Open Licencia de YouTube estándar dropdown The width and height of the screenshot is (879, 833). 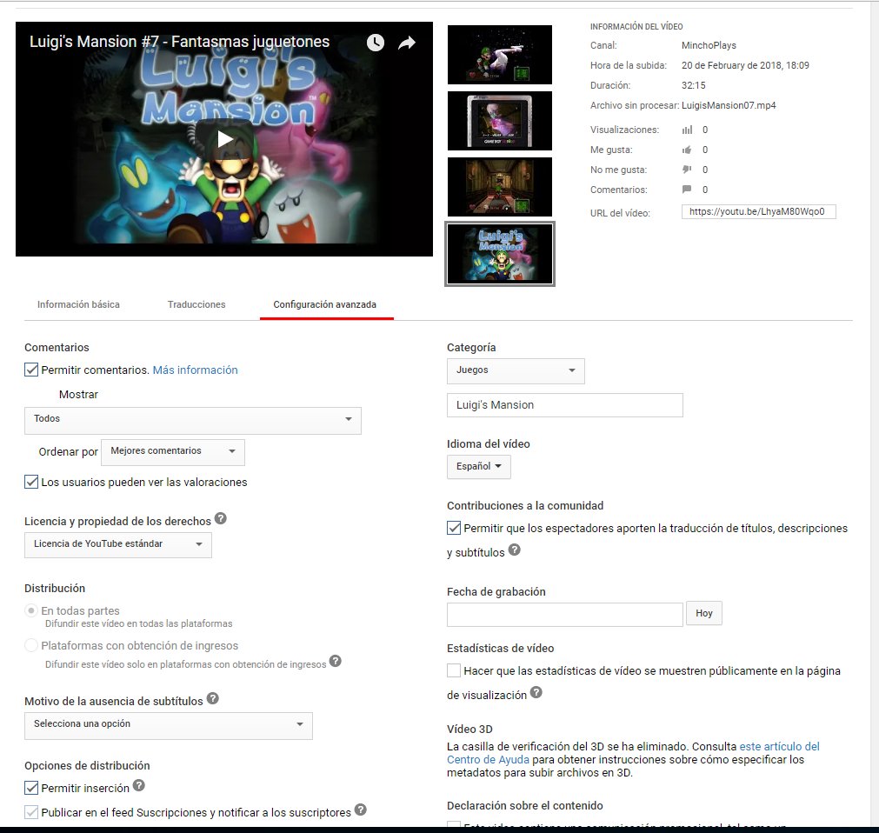point(117,545)
